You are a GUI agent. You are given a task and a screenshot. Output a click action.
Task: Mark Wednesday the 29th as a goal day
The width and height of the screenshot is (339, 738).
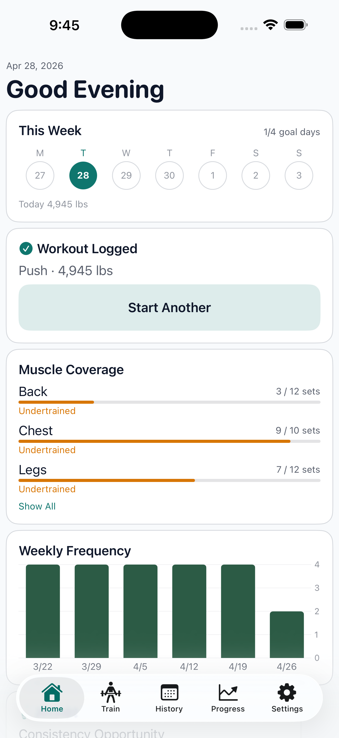[x=126, y=175]
